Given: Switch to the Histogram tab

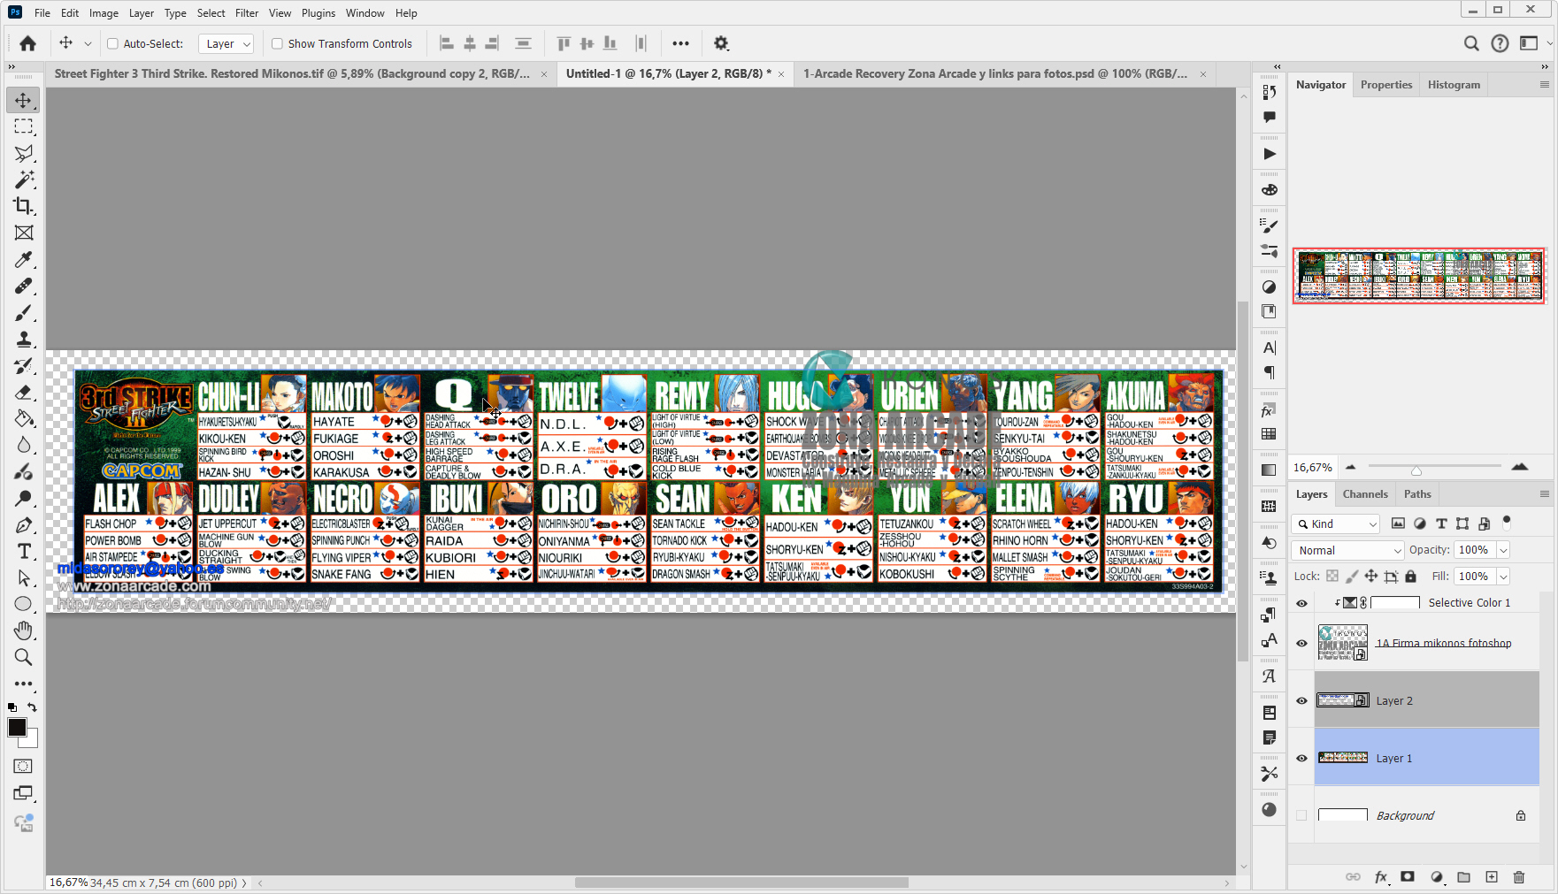Looking at the screenshot, I should [1454, 85].
